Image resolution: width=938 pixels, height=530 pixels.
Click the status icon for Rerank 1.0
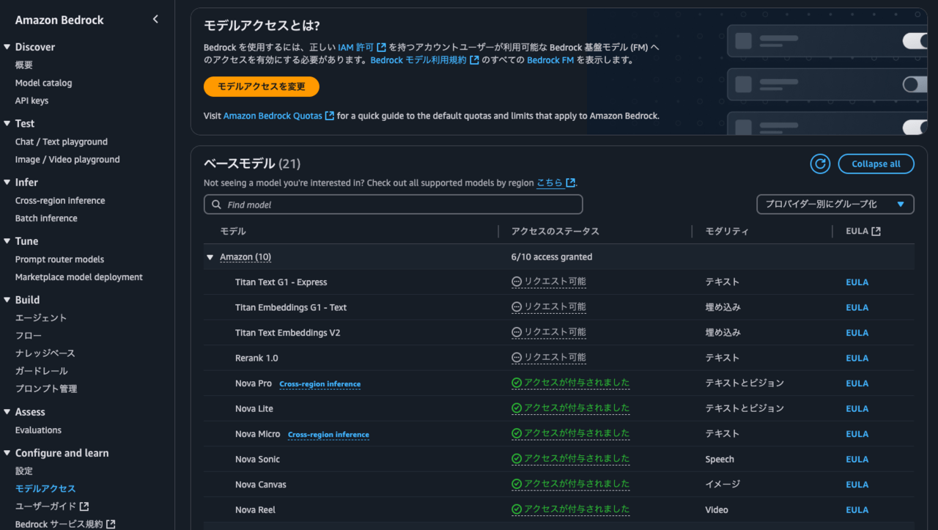pos(517,358)
